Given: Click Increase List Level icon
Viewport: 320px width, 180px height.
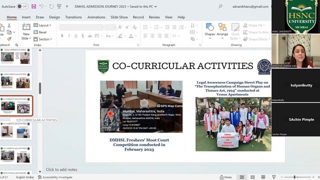Looking at the screenshot, I should pos(174,27).
